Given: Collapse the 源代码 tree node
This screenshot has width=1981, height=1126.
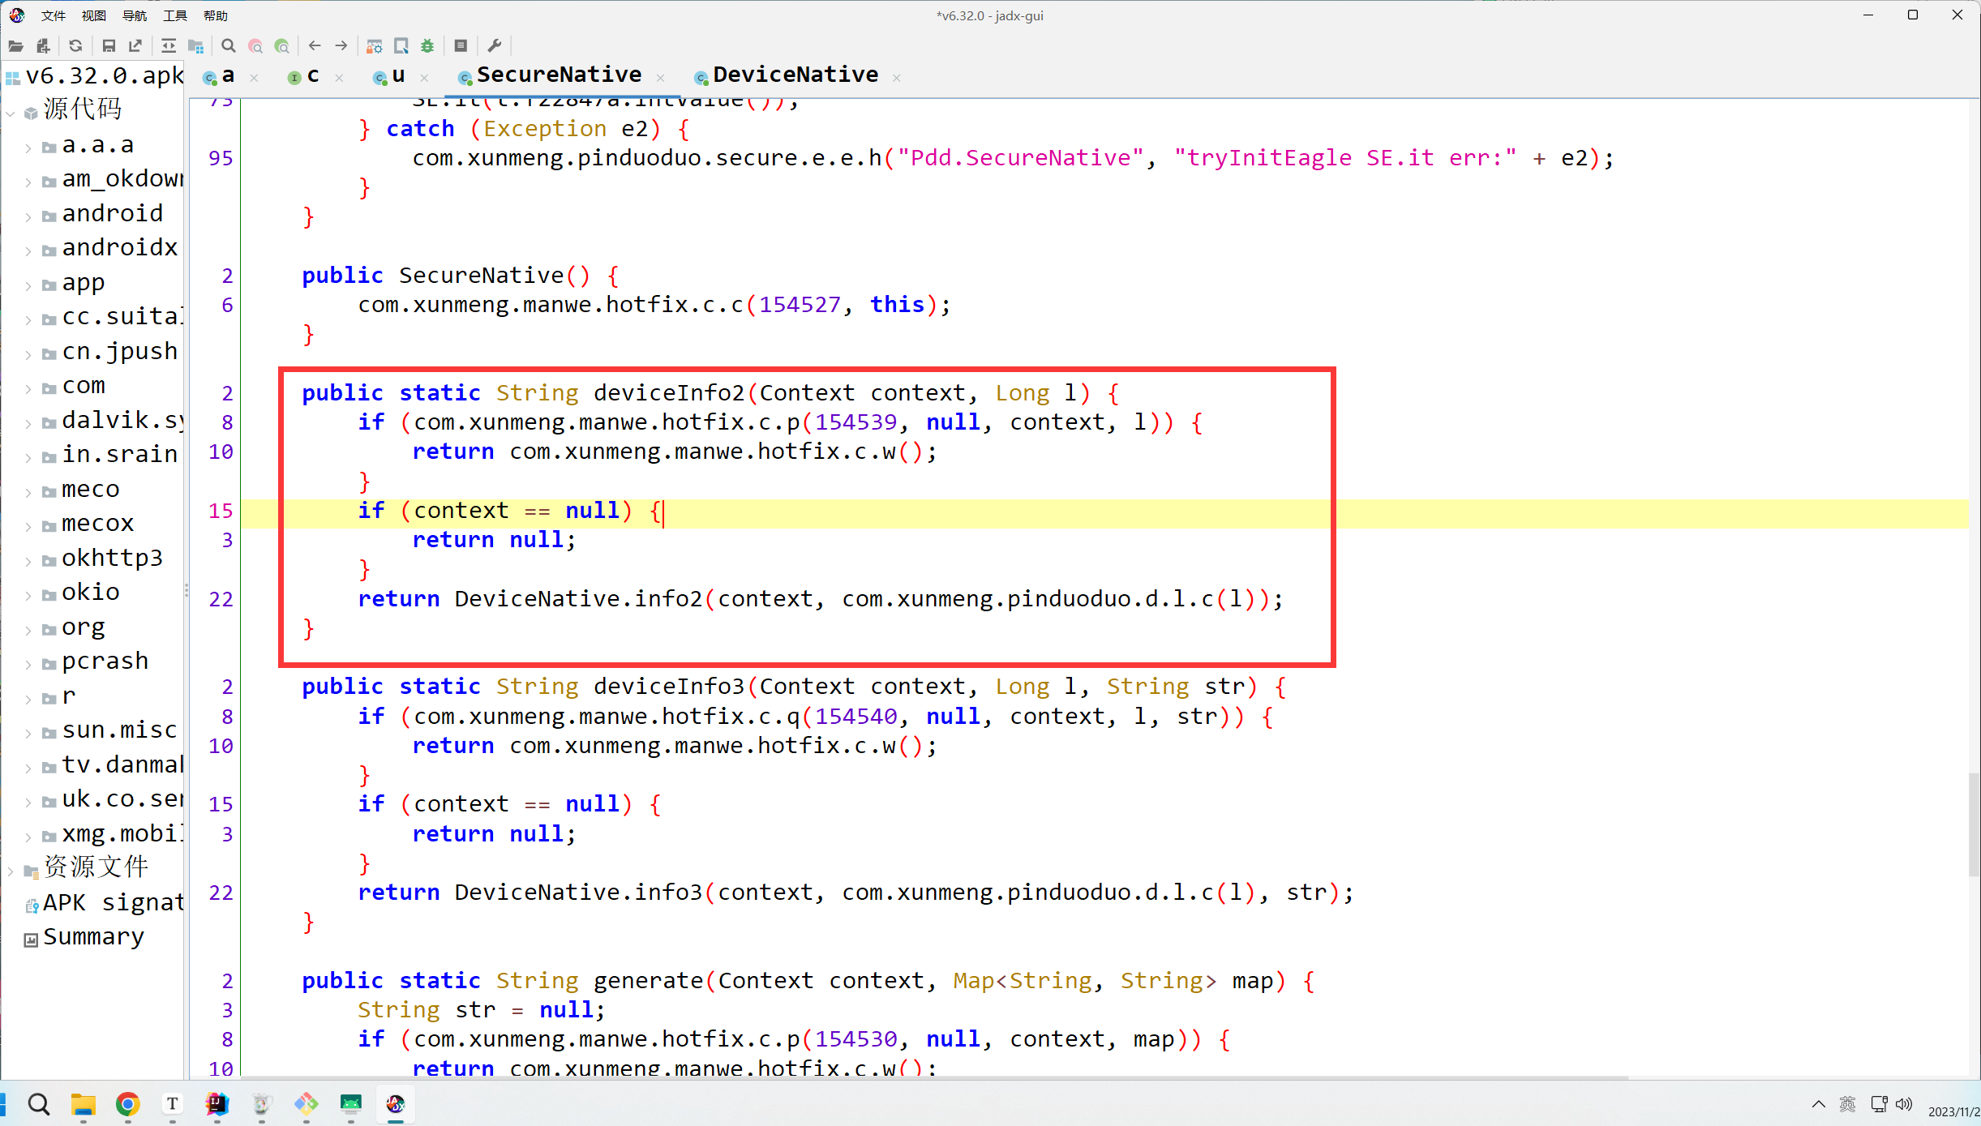Looking at the screenshot, I should 11,113.
